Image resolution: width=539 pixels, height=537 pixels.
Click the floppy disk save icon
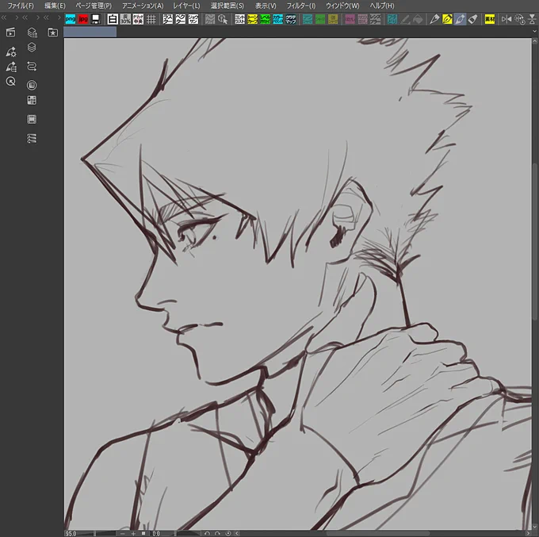pos(96,19)
